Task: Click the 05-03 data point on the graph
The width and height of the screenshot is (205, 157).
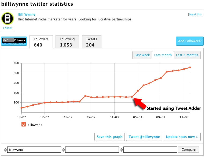Action: pos(138,91)
